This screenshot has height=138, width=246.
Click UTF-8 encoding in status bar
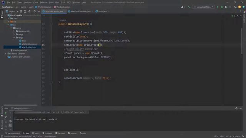tap(229, 136)
